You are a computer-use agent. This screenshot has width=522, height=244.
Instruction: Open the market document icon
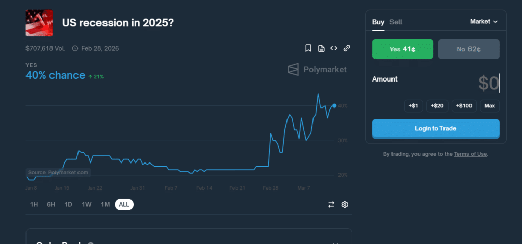coord(321,48)
